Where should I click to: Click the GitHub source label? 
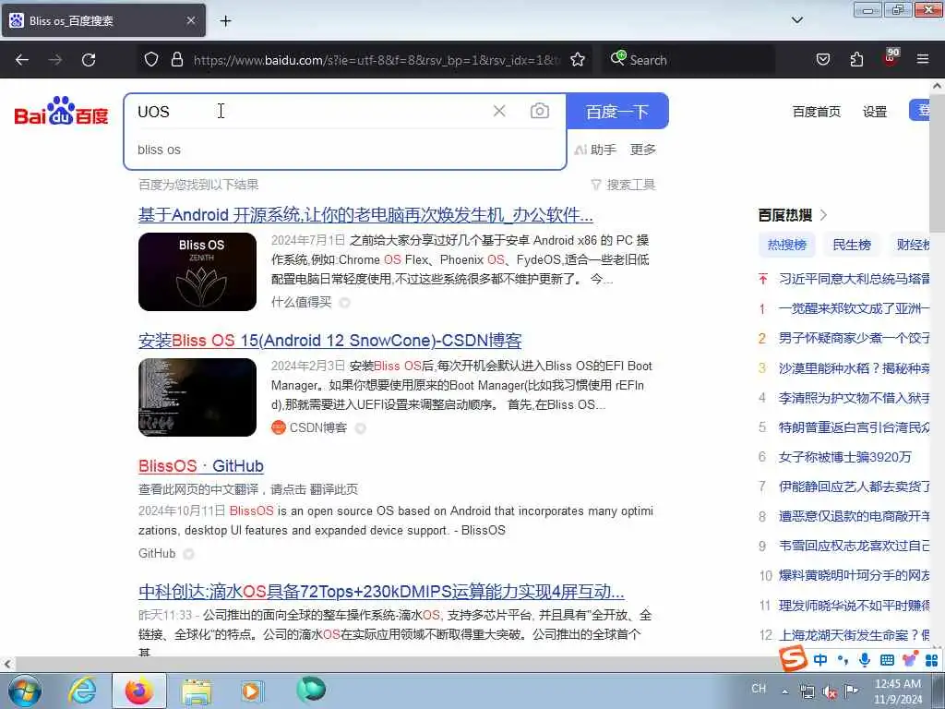click(x=157, y=553)
